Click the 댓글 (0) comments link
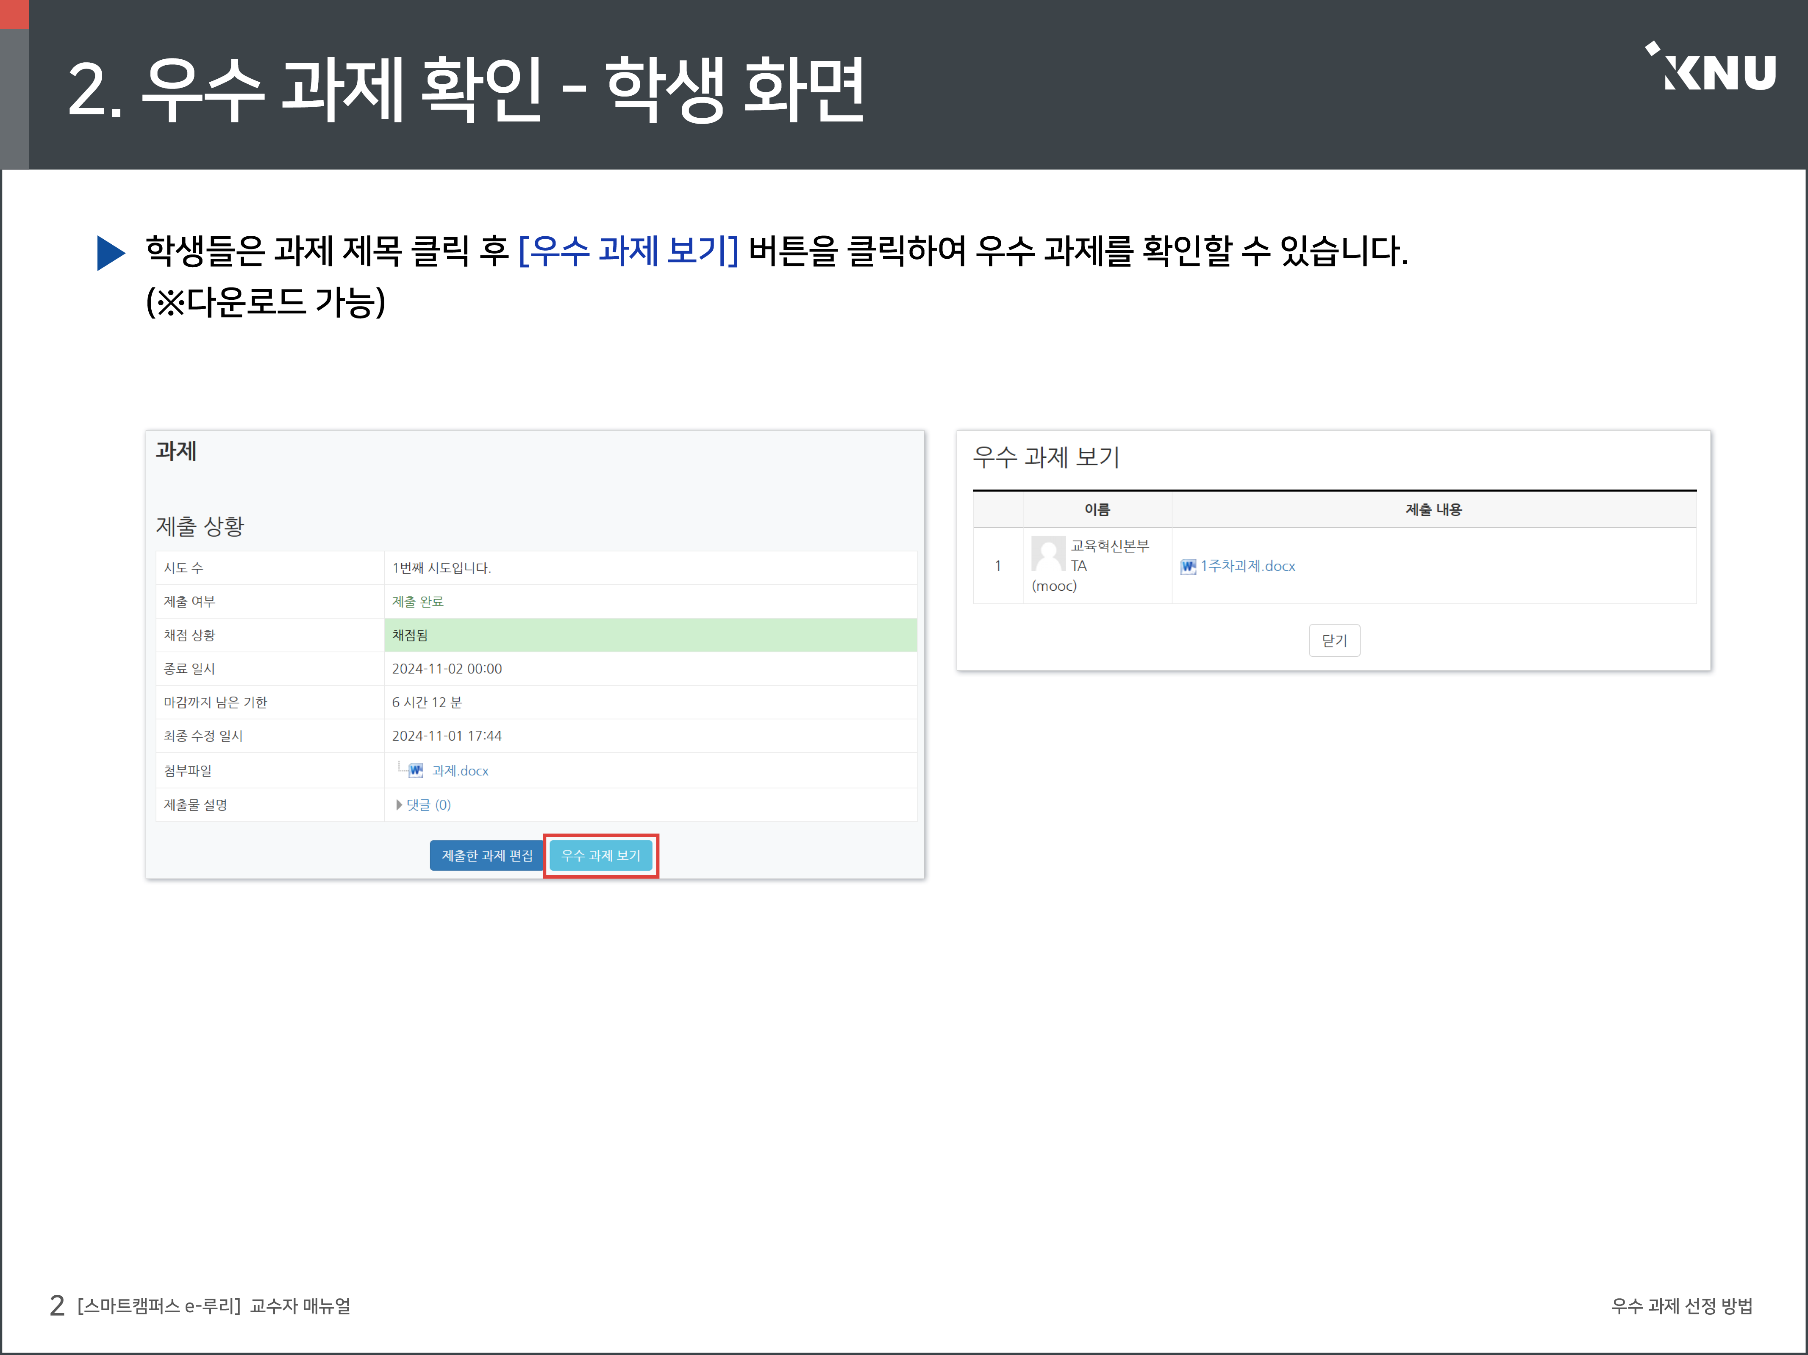 [x=428, y=805]
